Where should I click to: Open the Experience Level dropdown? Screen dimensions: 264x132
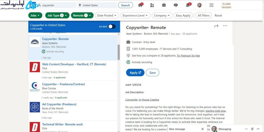[135, 15]
